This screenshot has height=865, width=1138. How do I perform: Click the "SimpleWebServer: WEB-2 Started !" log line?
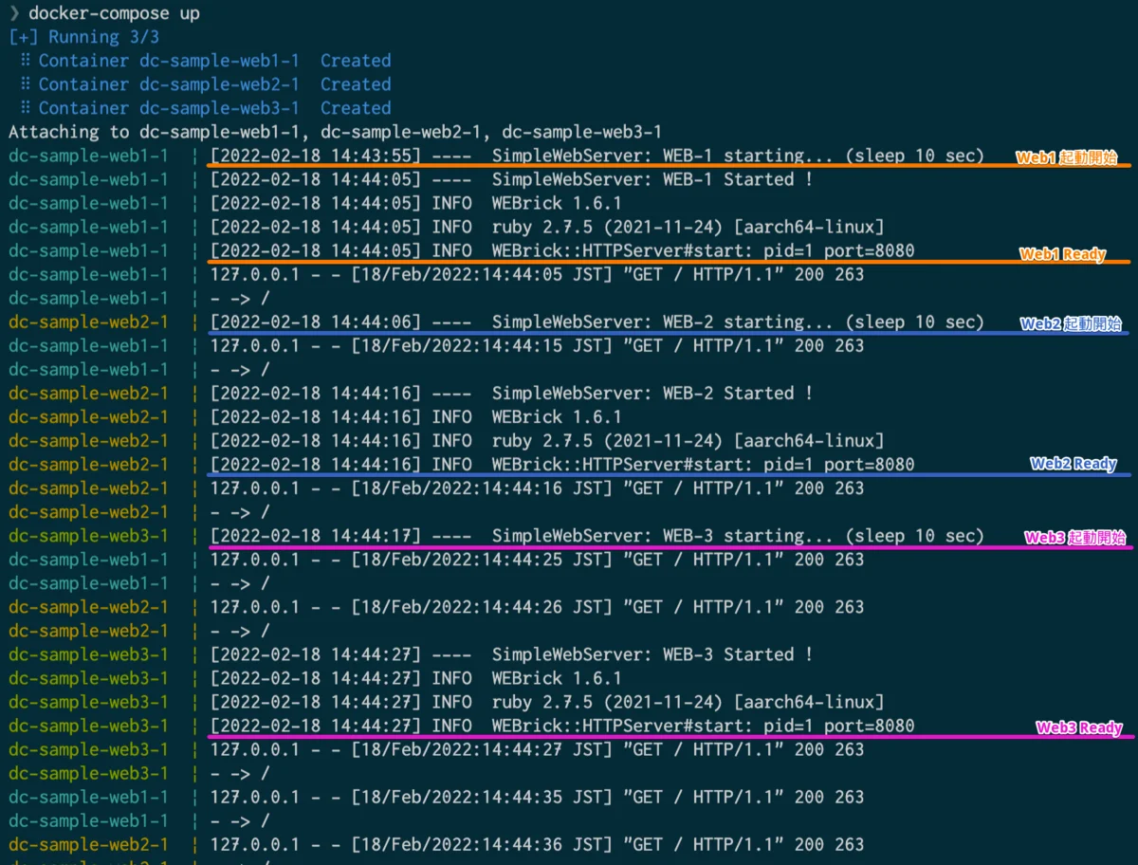coord(411,393)
